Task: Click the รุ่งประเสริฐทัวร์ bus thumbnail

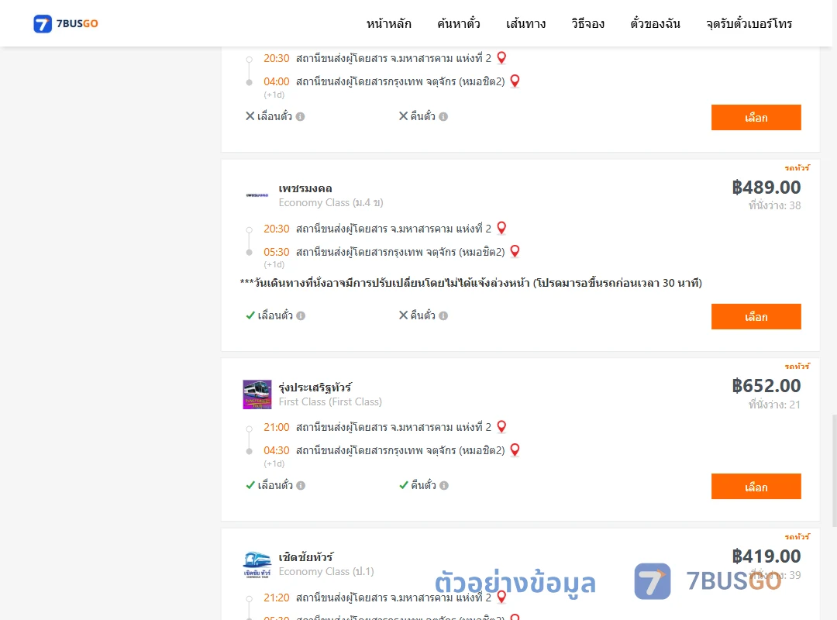Action: [257, 394]
